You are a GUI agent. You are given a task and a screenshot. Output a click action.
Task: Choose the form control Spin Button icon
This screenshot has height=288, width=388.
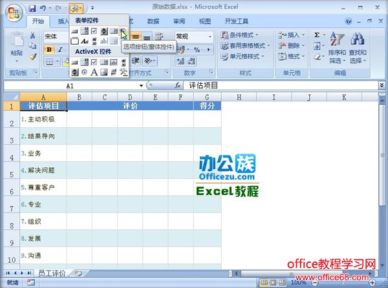pos(104,31)
